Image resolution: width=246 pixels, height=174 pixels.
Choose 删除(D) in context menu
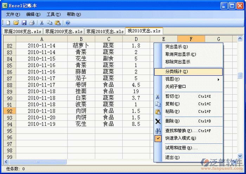188,121
